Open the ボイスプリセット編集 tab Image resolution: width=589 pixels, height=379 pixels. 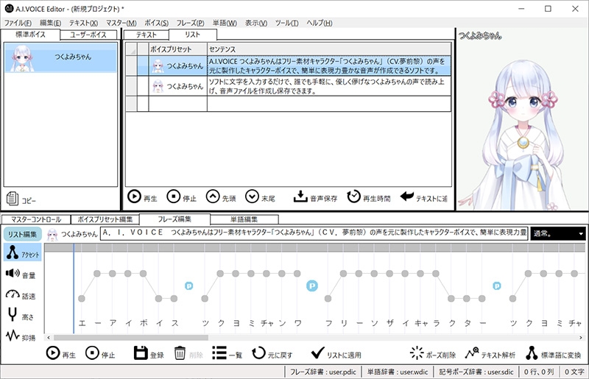point(105,219)
